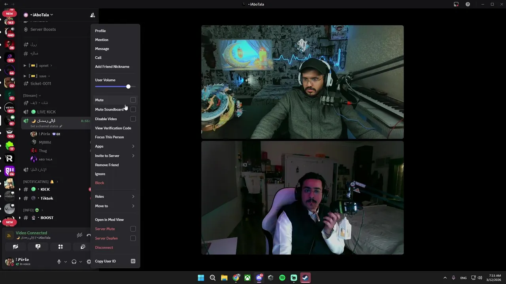Tick the Mute Soundboard checkbox
This screenshot has height=284, width=506.
[133, 109]
